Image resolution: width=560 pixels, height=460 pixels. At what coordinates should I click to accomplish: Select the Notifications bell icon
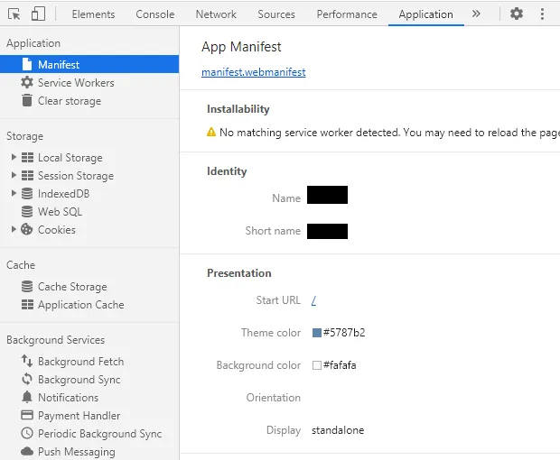(27, 398)
